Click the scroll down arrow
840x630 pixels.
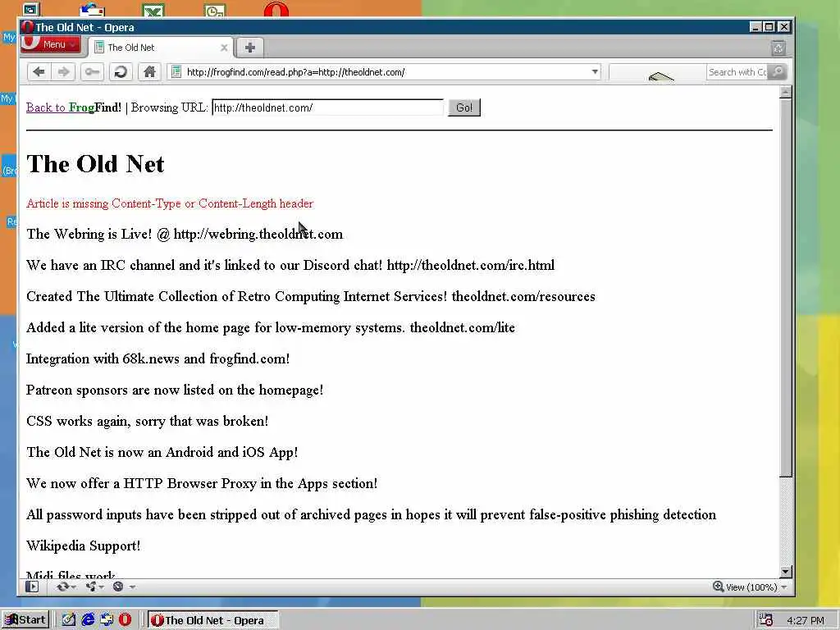click(785, 572)
